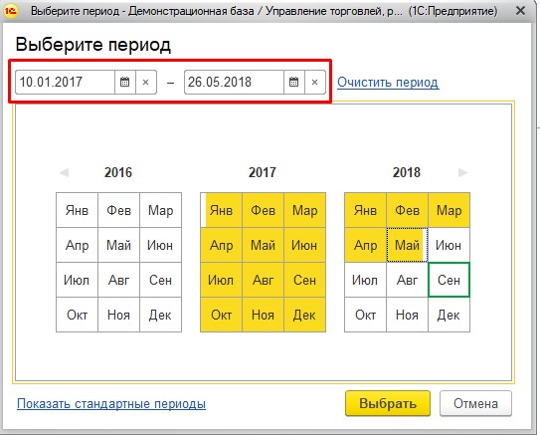Screen dimensions: 540x435
Task: Select Май 2018 month cell
Action: pyautogui.click(x=407, y=245)
